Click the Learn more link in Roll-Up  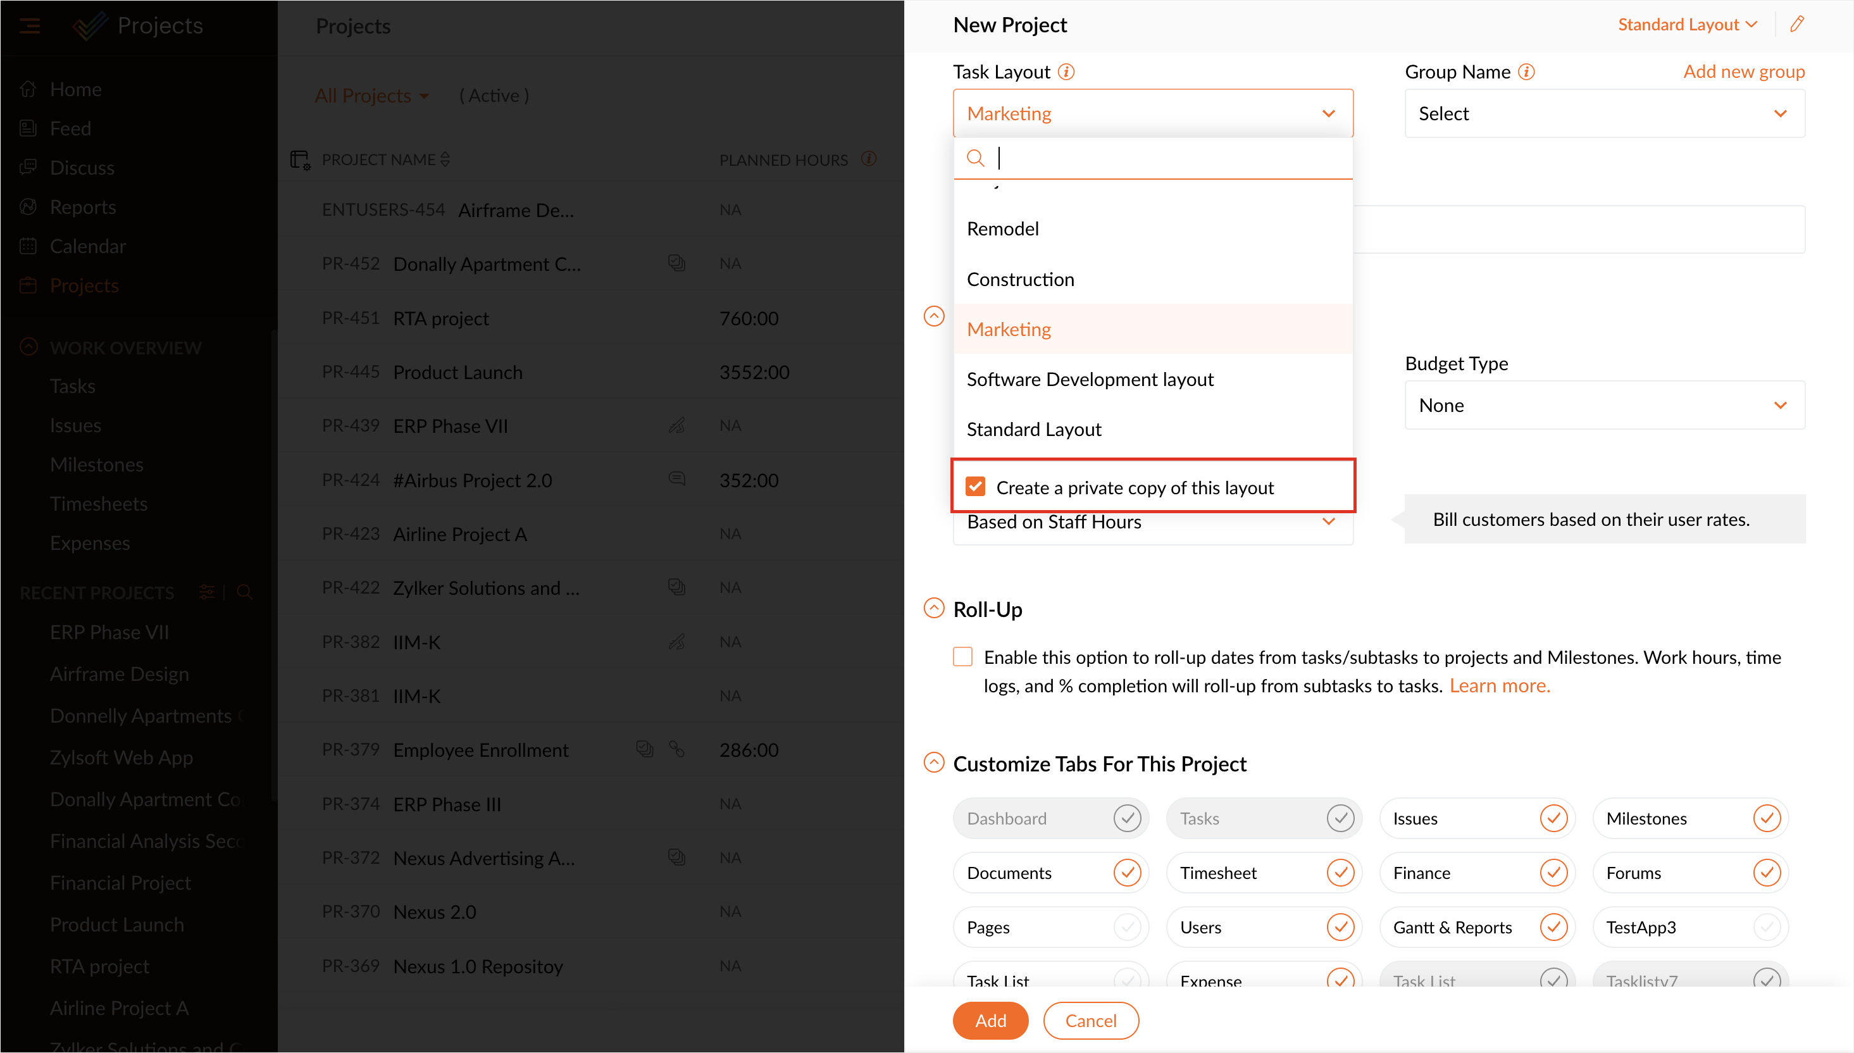[1499, 685]
